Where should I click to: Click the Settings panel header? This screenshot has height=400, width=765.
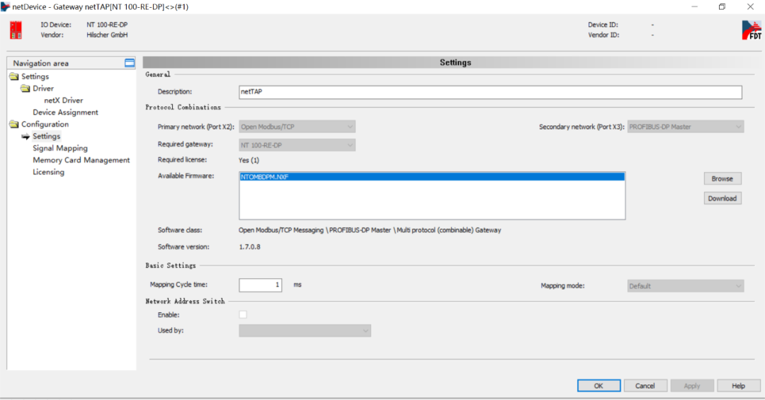[455, 62]
